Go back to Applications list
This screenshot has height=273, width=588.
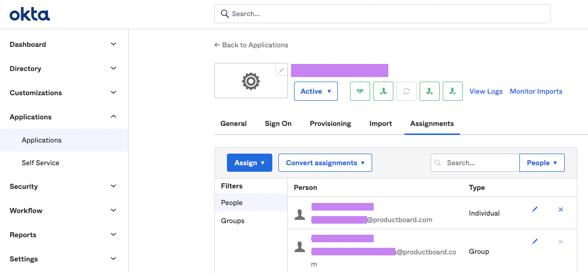click(x=251, y=45)
